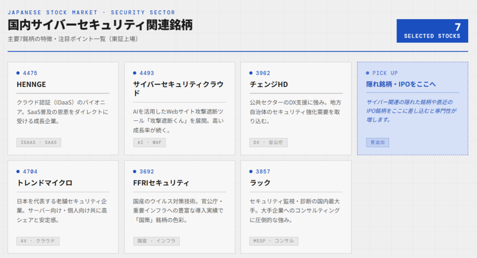Click the MSSP · コンサル tag
477x258 pixels.
pyautogui.click(x=274, y=241)
